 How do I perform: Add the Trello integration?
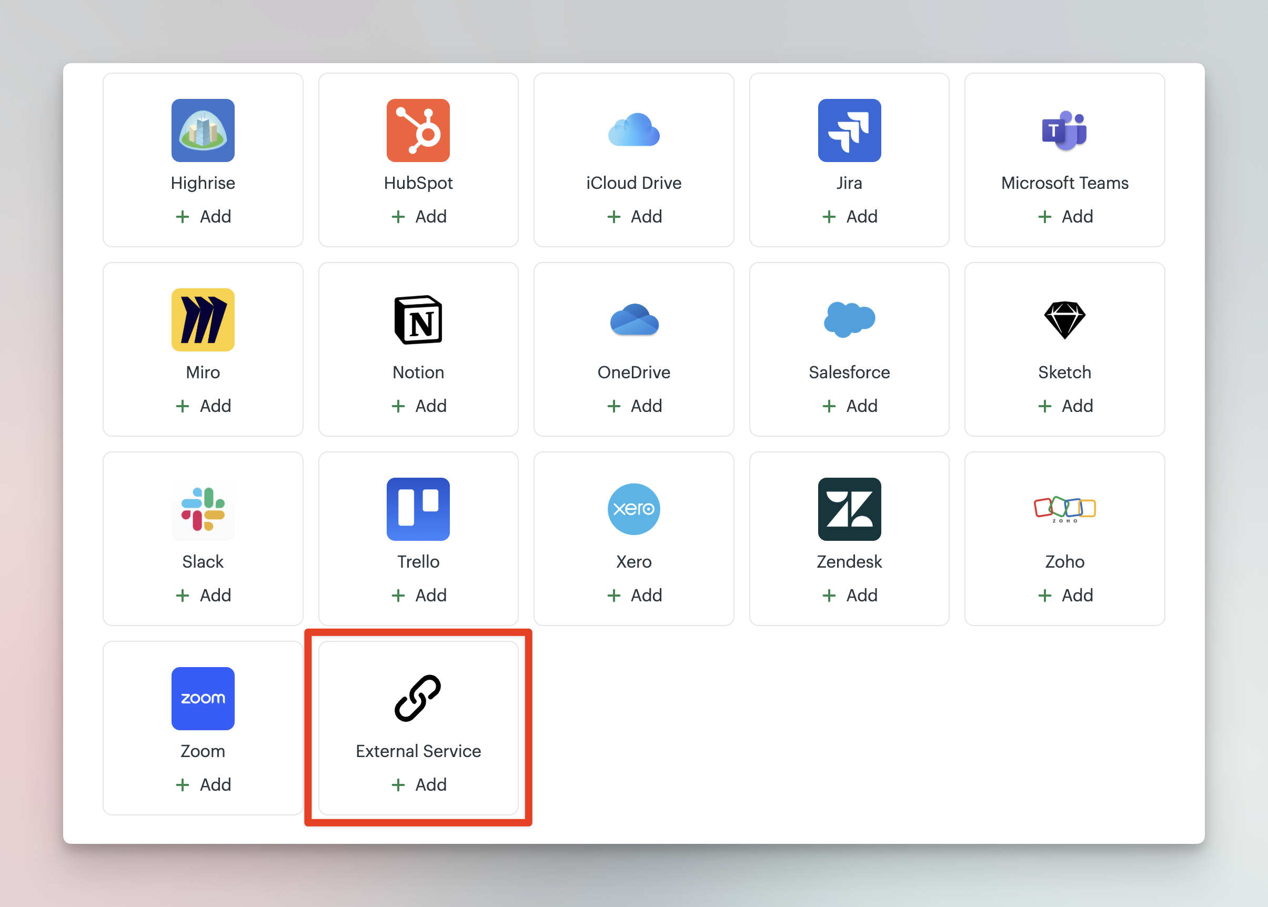(x=418, y=595)
